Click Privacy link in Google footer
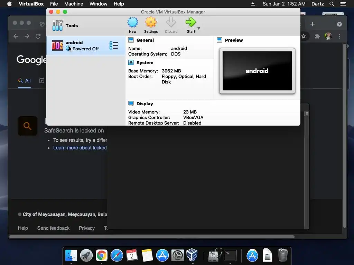The image size is (354, 265). click(87, 228)
